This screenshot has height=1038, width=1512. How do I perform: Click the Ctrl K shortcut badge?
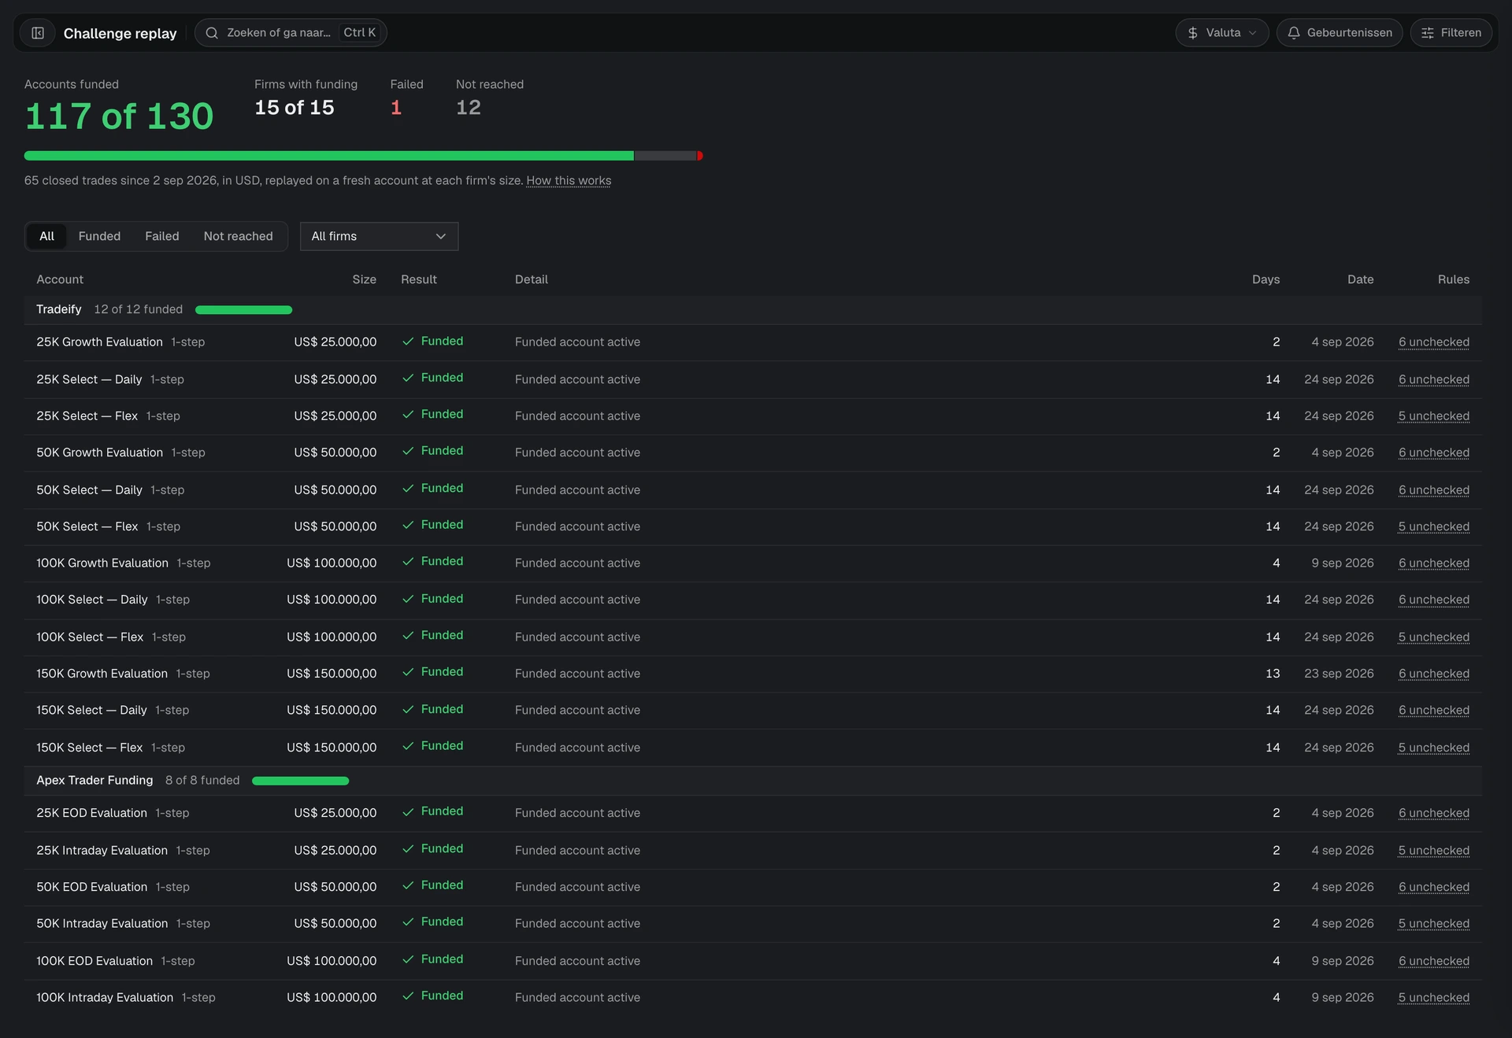[x=359, y=33]
